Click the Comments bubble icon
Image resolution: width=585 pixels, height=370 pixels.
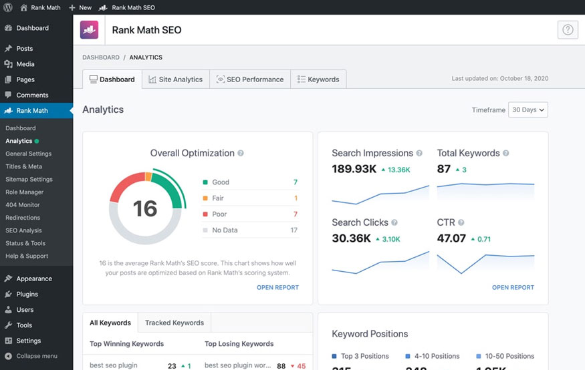8,95
